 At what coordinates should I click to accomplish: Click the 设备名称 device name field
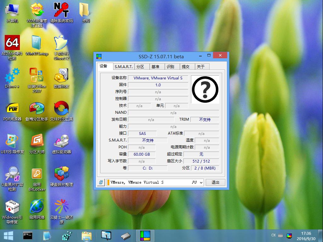point(158,78)
